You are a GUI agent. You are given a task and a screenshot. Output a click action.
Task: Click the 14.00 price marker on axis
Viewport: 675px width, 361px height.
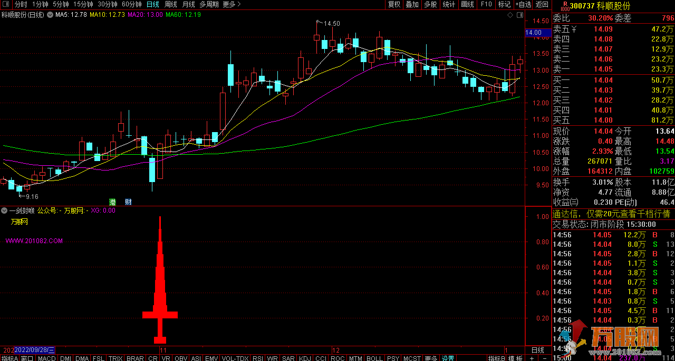click(x=533, y=33)
